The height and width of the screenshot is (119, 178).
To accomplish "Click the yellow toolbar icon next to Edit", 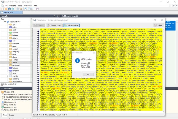I will 21,9.
